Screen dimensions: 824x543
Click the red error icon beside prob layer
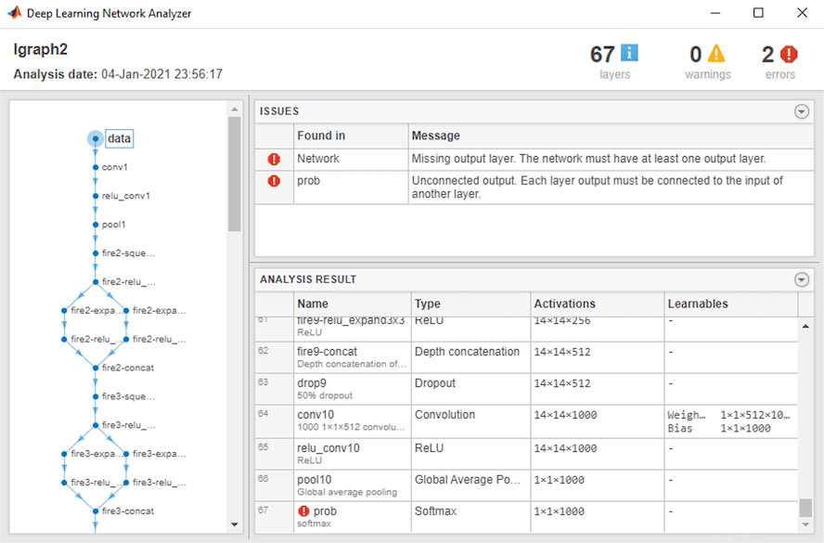[x=303, y=511]
